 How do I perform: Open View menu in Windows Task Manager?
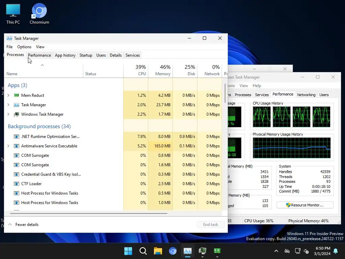coord(244,86)
